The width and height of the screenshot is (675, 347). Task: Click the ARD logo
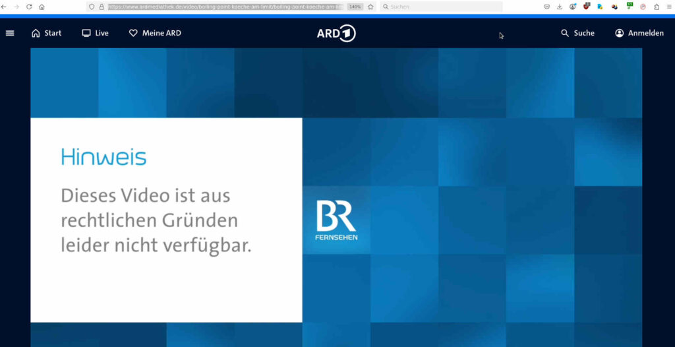coord(336,33)
